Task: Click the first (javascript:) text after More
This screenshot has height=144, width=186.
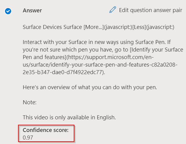Action: click(x=118, y=27)
